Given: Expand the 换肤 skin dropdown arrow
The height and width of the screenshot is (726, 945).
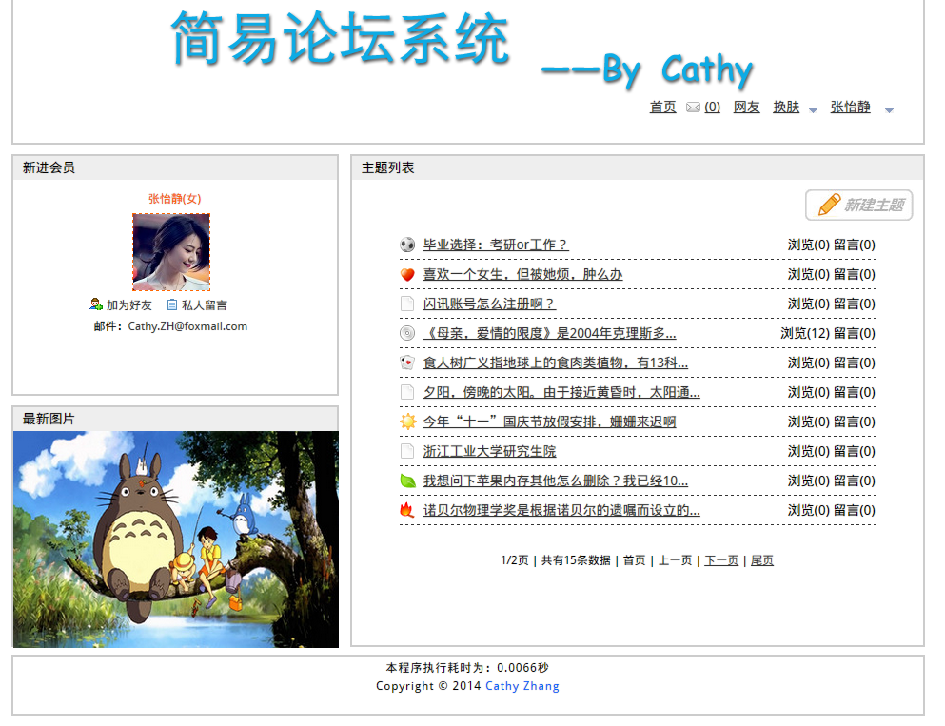Looking at the screenshot, I should pyautogui.click(x=813, y=110).
